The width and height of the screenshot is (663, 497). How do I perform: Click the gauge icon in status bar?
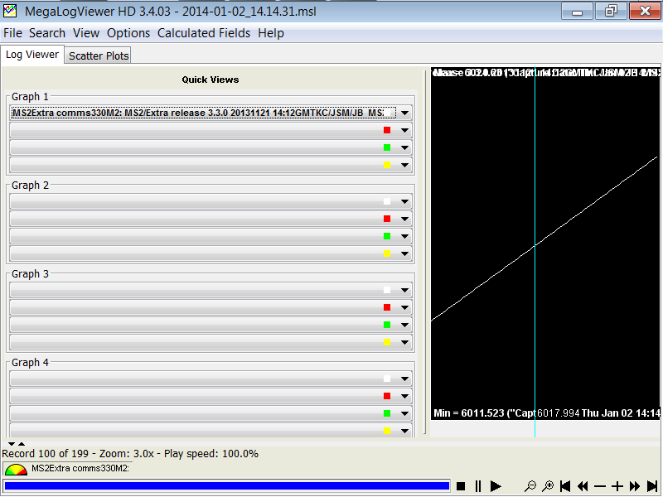pos(15,470)
